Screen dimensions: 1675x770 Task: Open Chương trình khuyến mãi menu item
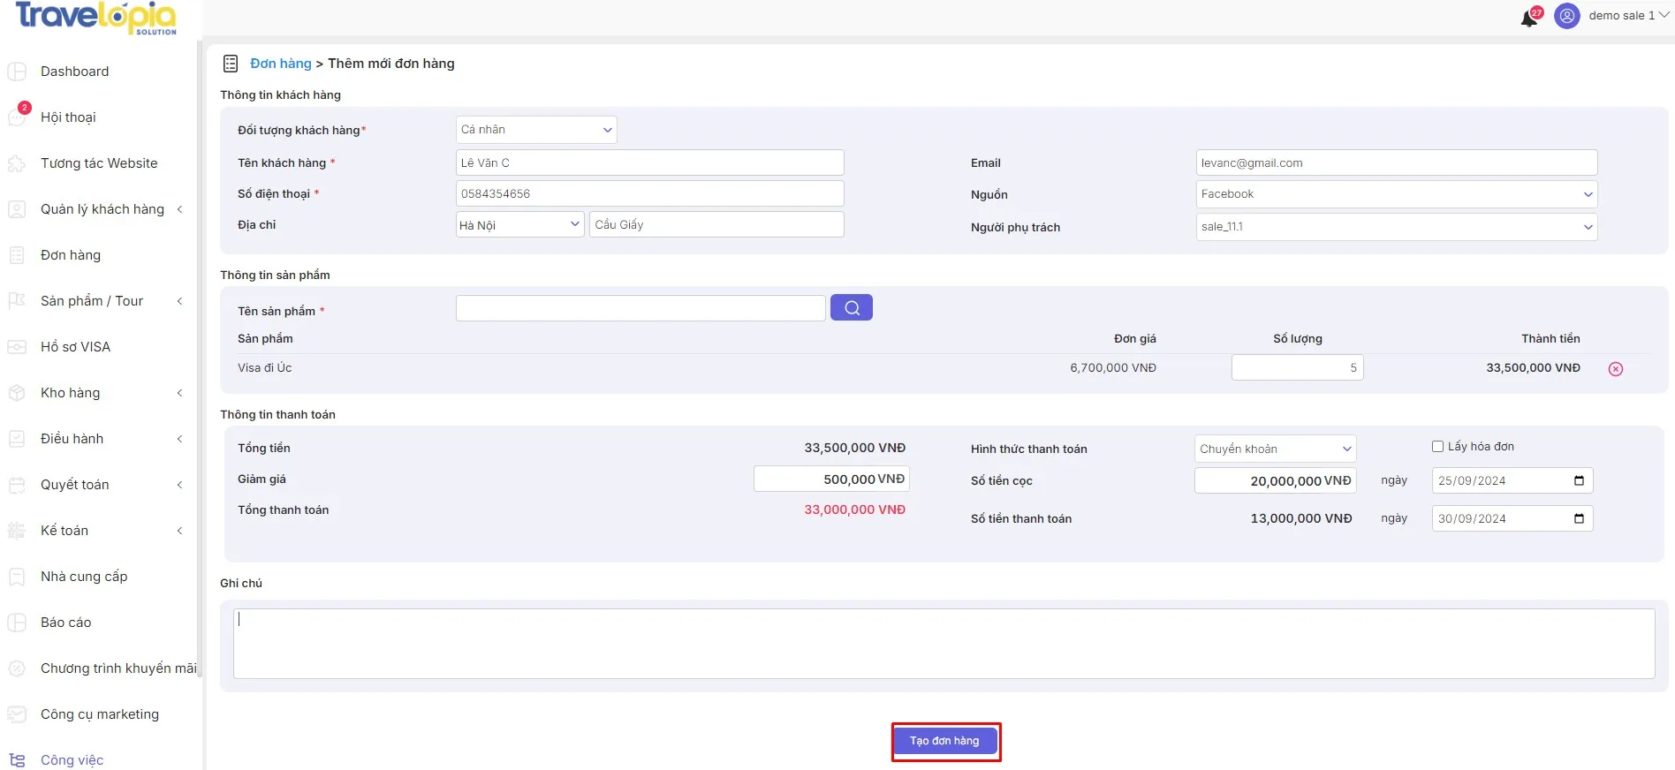click(x=118, y=668)
